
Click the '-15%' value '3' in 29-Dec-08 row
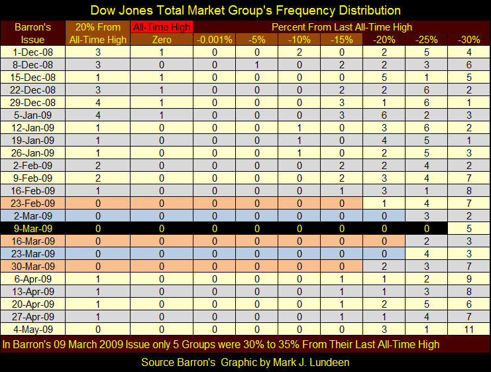tap(342, 103)
